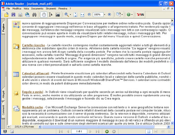Click the zoom percentage field showing 100%
The image size is (175, 135).
tap(98, 15)
